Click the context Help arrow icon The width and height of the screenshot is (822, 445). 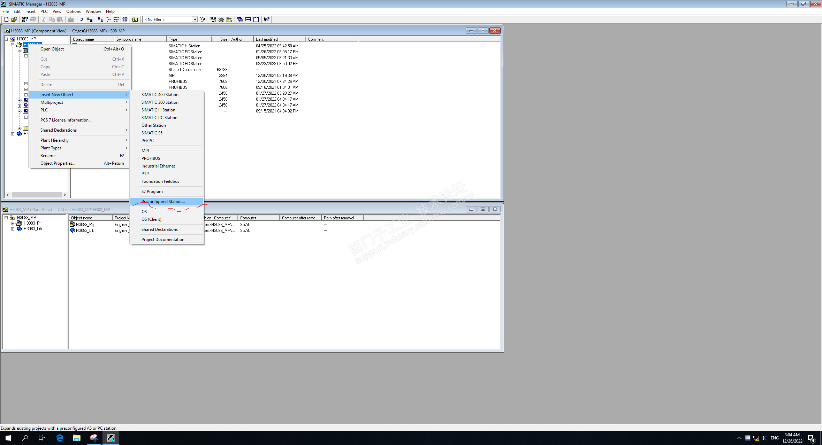click(267, 19)
